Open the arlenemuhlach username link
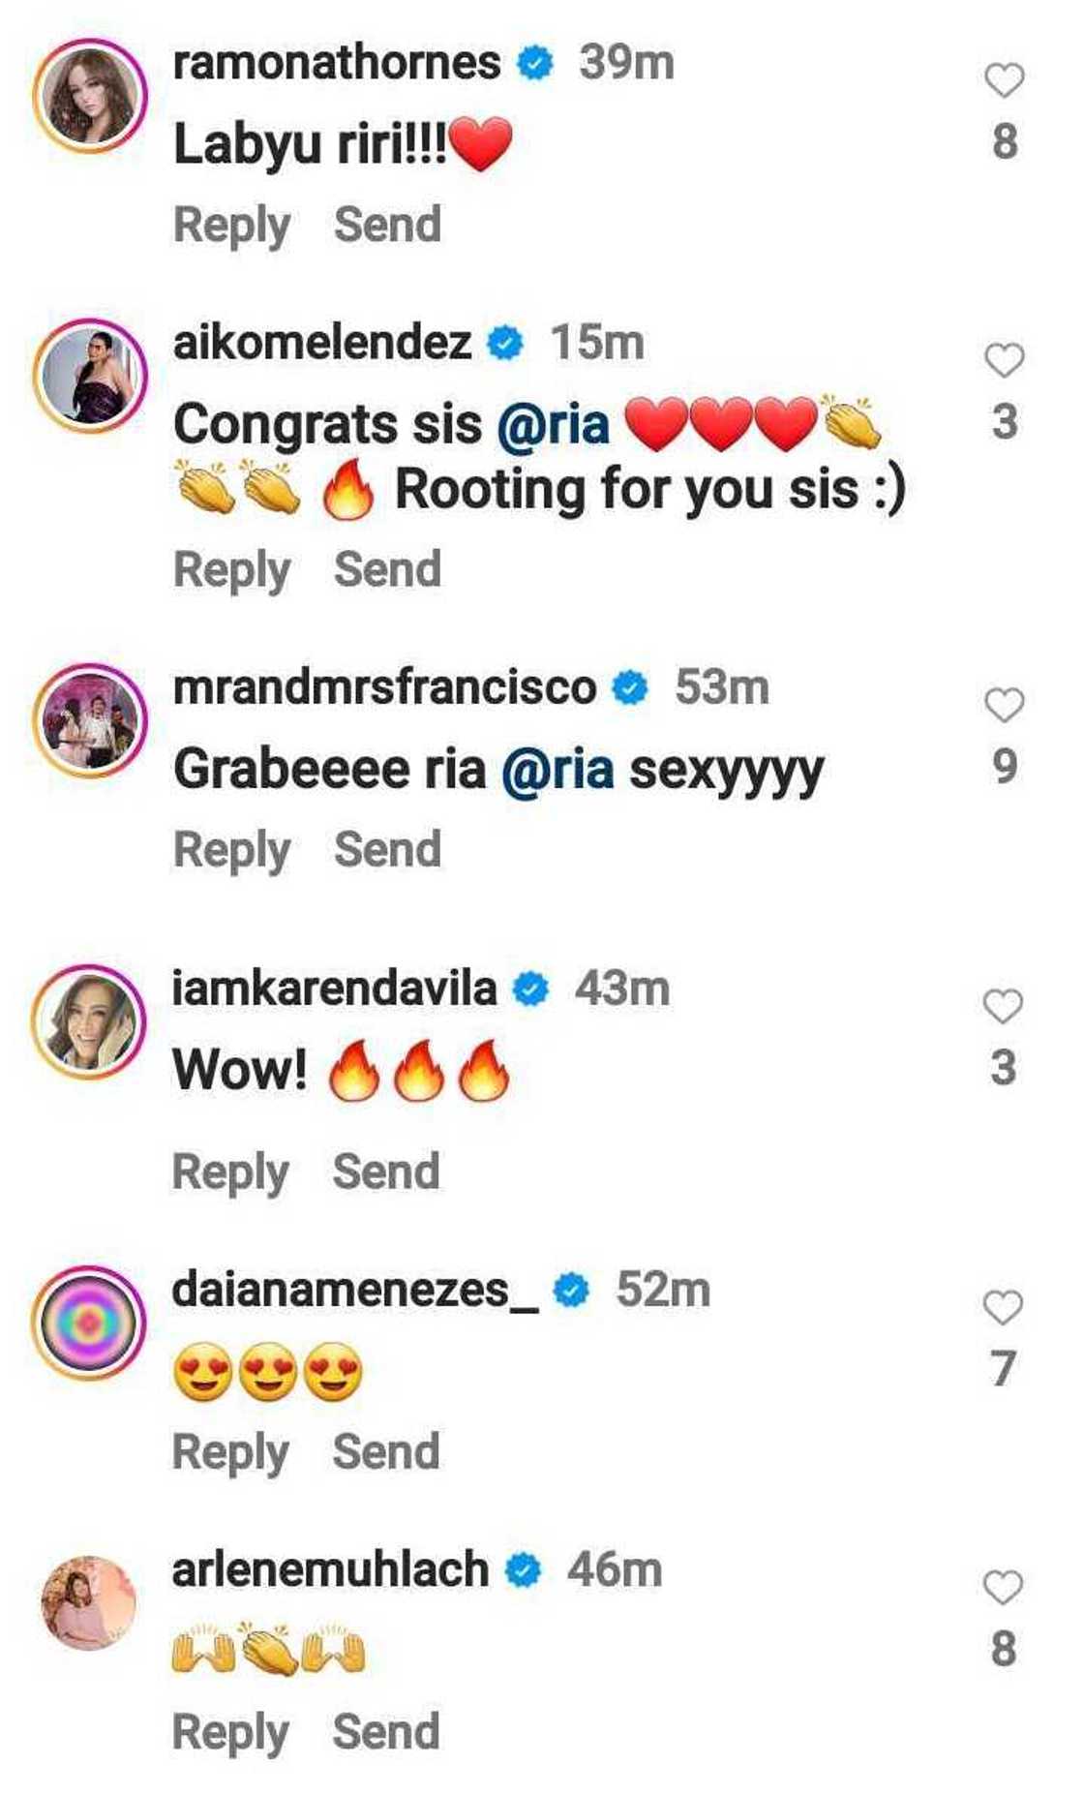 [x=330, y=1569]
